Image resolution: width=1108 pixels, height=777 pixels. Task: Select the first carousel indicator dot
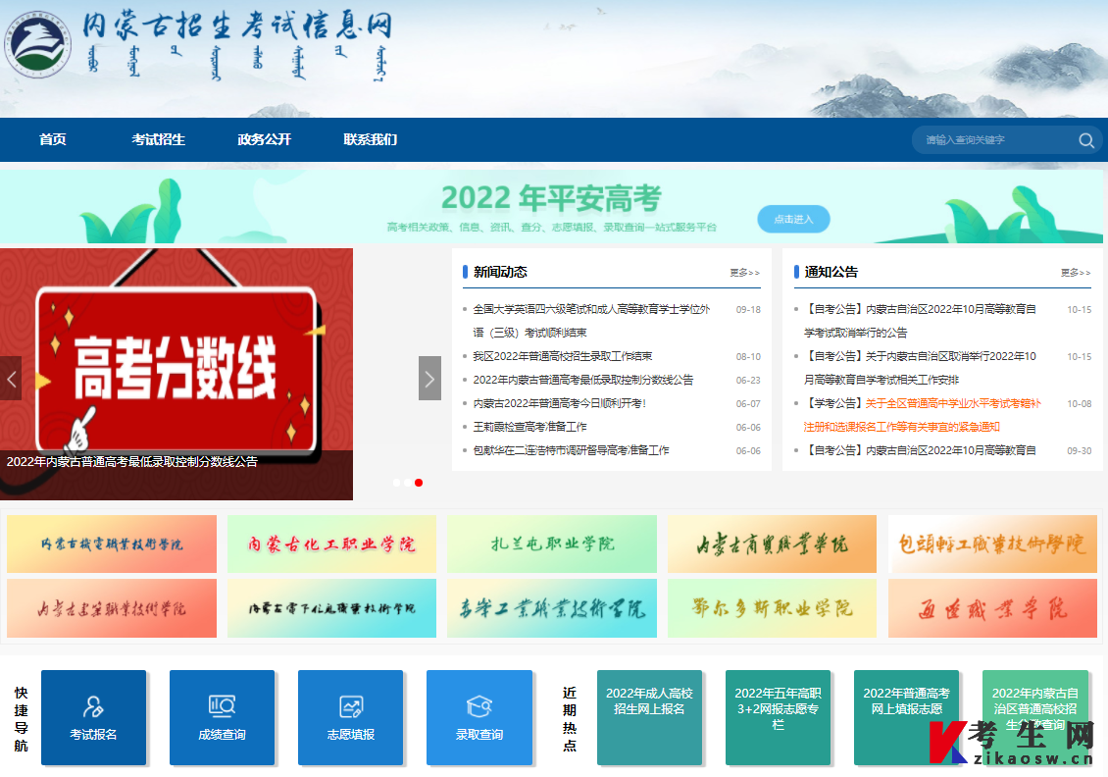point(396,482)
